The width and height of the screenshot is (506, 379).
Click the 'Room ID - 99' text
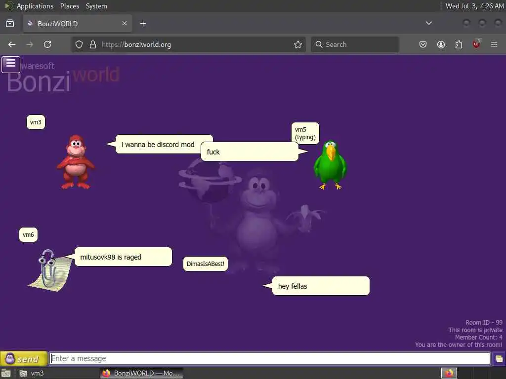click(x=484, y=322)
